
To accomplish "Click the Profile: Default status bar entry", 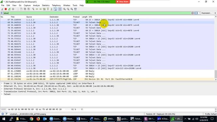I will click(211, 114).
